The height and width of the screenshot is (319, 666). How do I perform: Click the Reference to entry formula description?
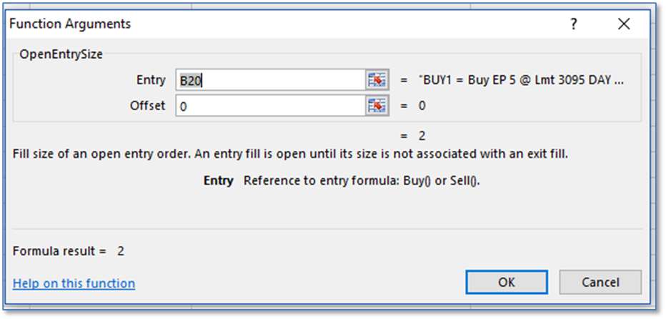pyautogui.click(x=362, y=180)
